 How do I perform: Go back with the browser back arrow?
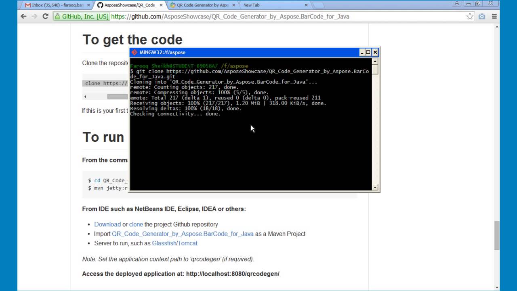[x=23, y=17]
